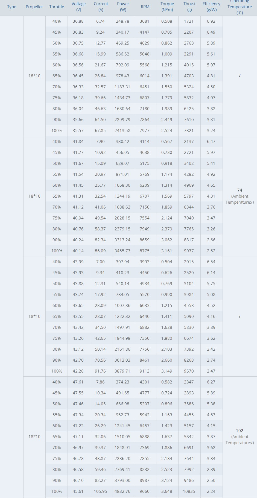Select the 10835 thrust value cell
The width and height of the screenshot is (257, 498).
click(x=189, y=491)
